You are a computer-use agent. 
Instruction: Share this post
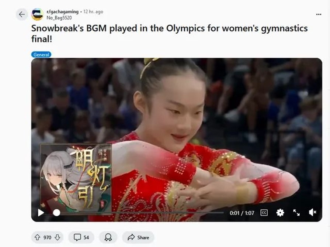[x=138, y=237]
